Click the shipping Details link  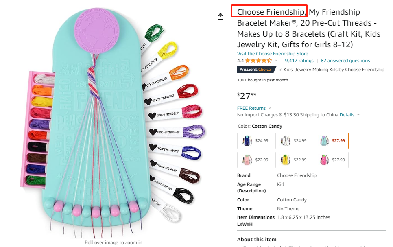tap(347, 115)
